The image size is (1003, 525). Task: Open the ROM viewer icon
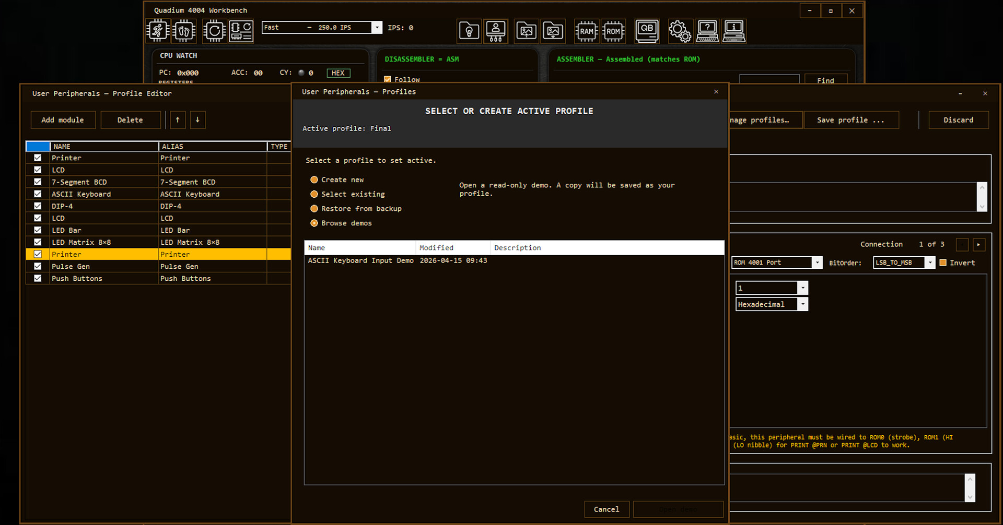coord(613,31)
